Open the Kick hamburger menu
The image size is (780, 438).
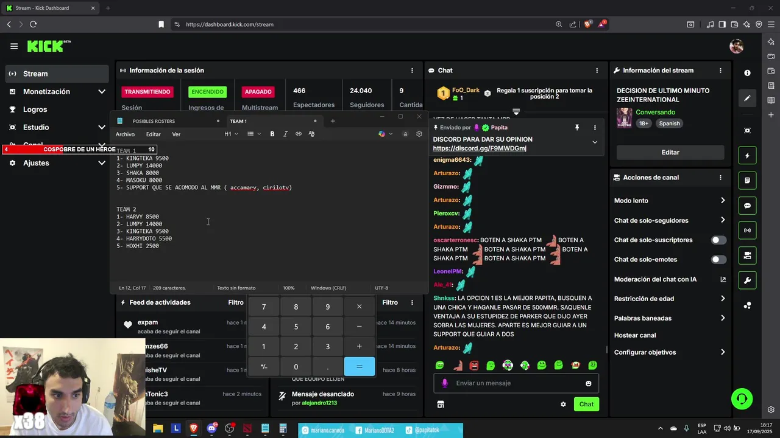pos(14,46)
